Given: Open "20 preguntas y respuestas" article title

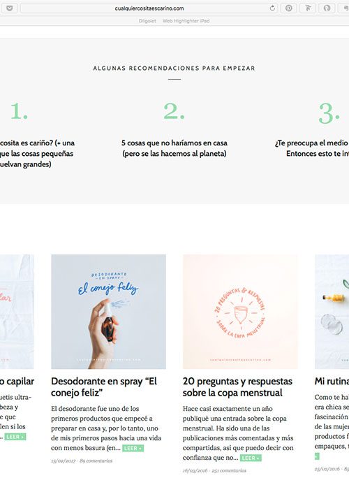Looking at the screenshot, I should 237,387.
